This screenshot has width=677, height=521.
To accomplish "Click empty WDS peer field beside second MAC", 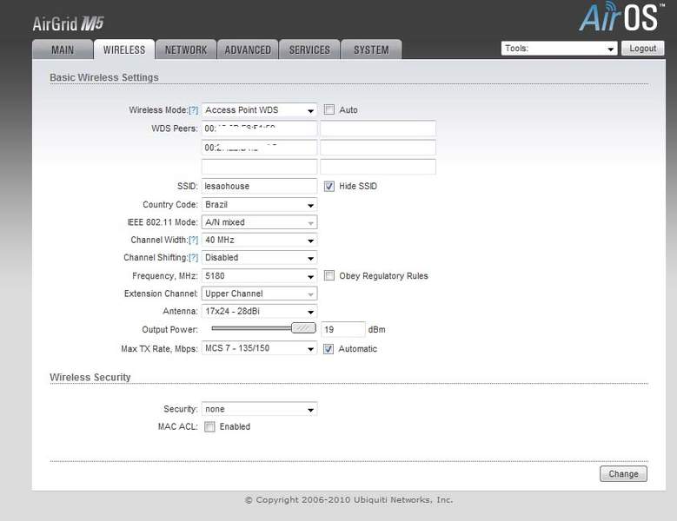I will (x=378, y=148).
